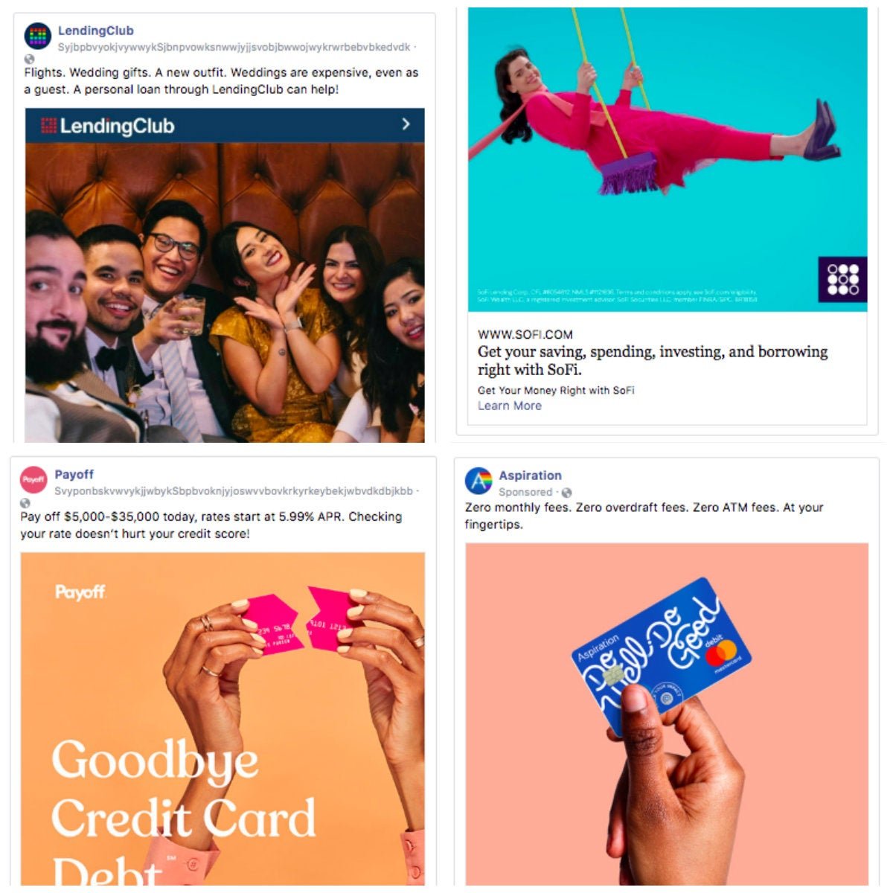Click the SoFi dotted logo square

842,279
